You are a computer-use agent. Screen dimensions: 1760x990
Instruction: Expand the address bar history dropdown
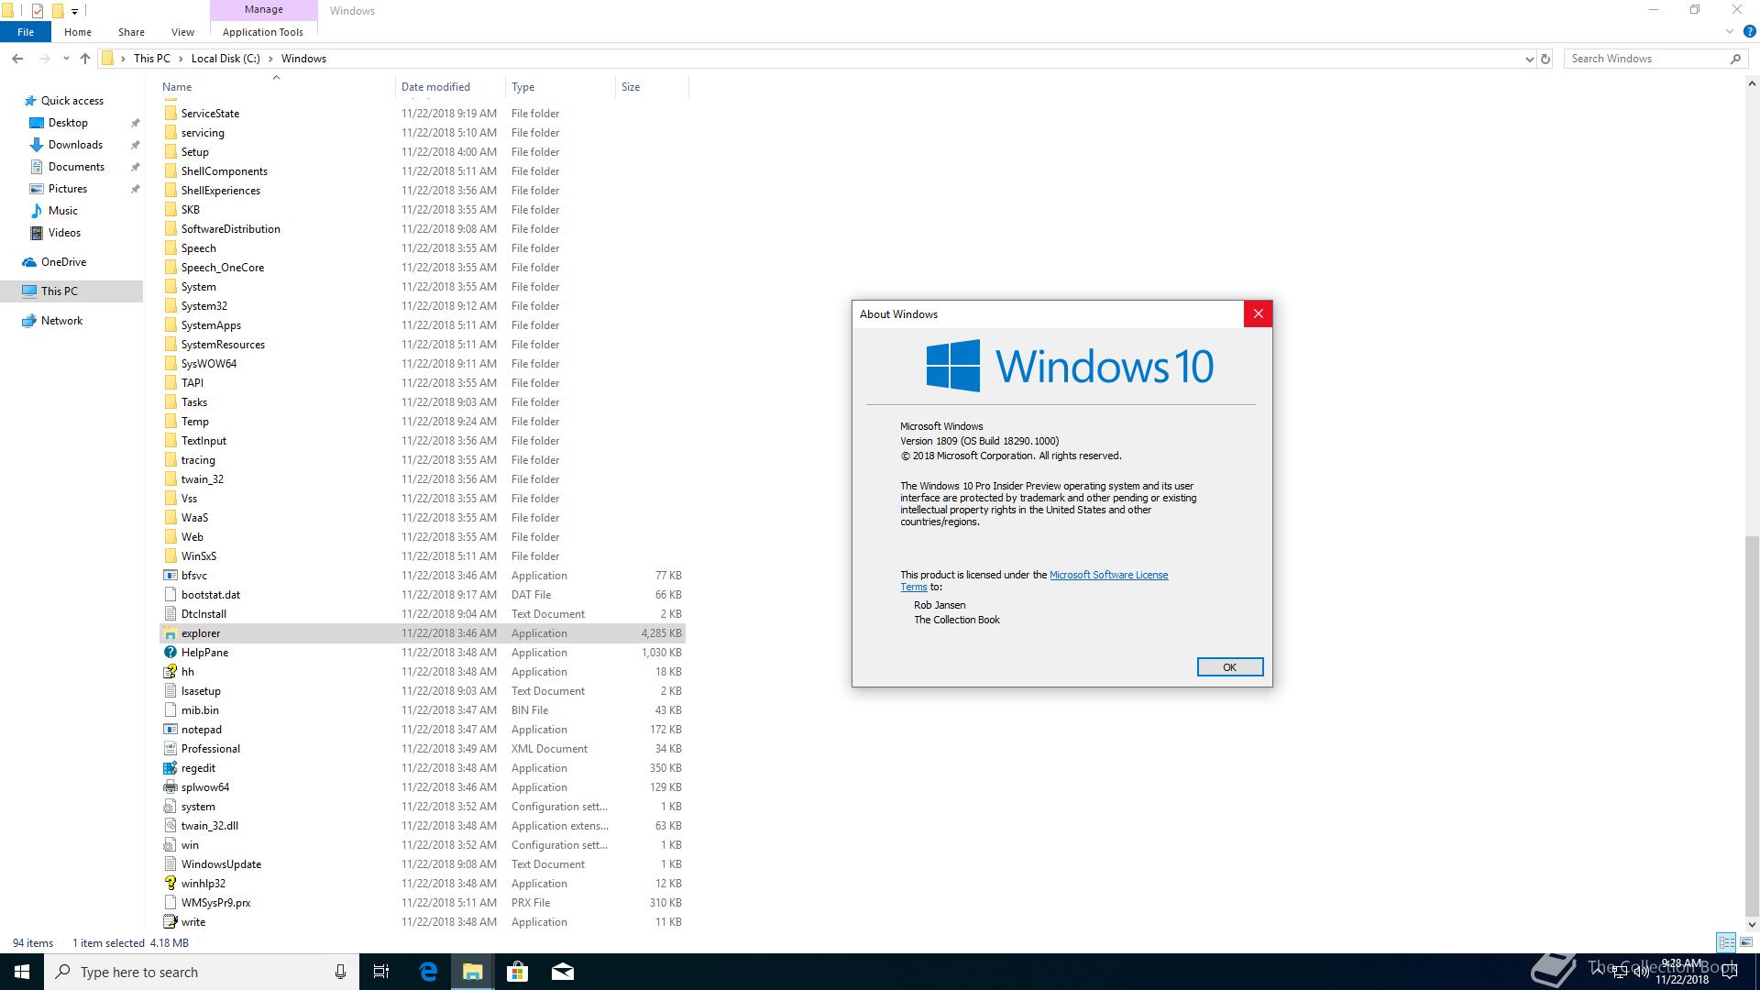click(1529, 59)
